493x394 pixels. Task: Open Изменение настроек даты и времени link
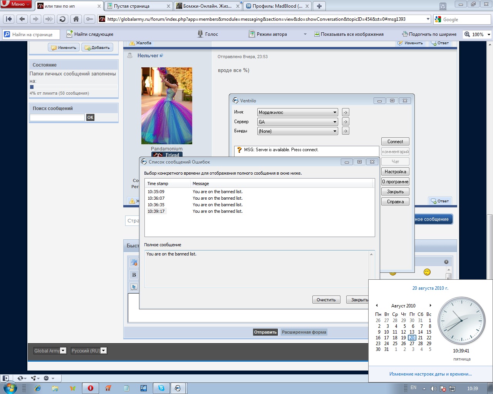tap(430, 374)
